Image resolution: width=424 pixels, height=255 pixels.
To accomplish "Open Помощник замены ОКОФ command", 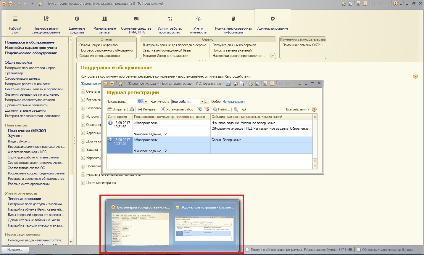I will (302, 45).
